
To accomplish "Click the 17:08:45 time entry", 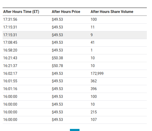I will [10, 42].
